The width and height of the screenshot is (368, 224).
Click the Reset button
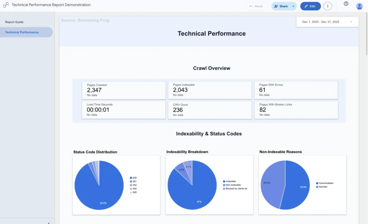pyautogui.click(x=257, y=6)
